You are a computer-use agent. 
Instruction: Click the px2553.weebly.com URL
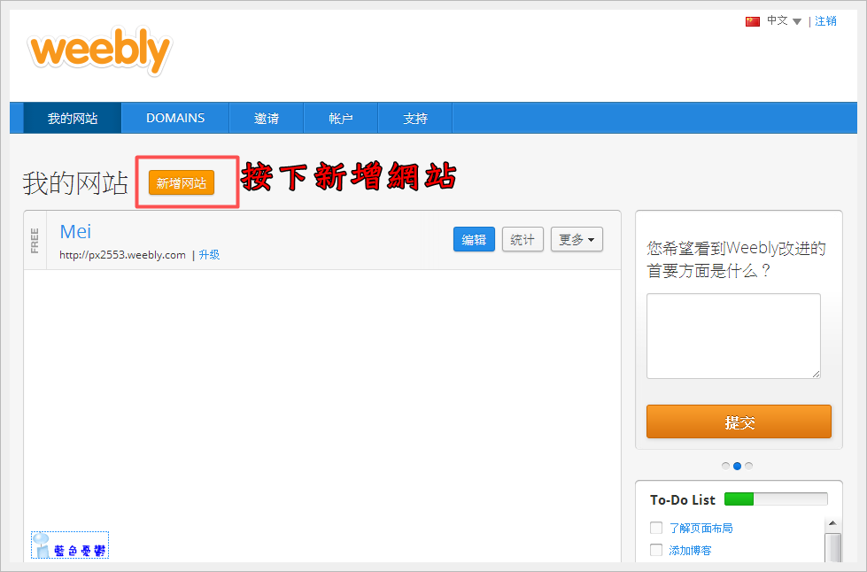point(122,255)
